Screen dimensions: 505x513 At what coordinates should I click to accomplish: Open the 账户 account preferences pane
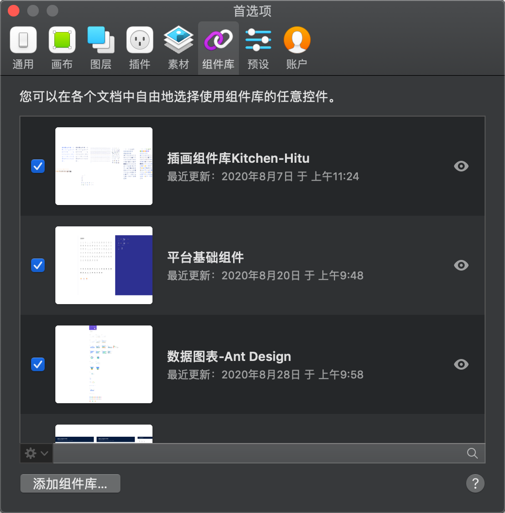297,48
